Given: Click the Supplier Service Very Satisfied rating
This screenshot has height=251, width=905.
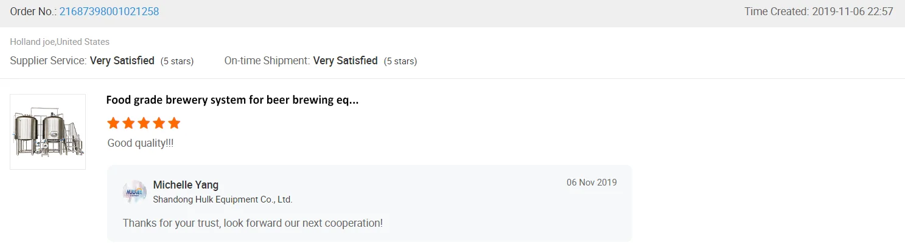Looking at the screenshot, I should (122, 61).
